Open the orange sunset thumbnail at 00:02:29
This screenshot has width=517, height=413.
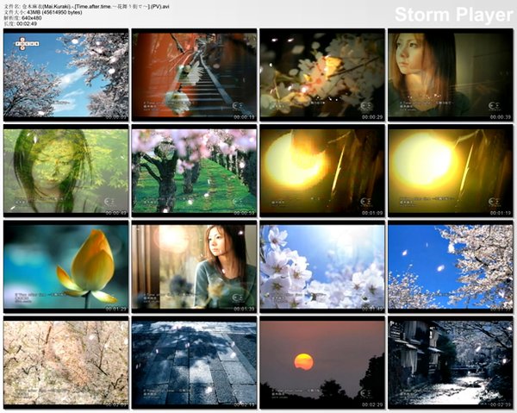(322, 363)
